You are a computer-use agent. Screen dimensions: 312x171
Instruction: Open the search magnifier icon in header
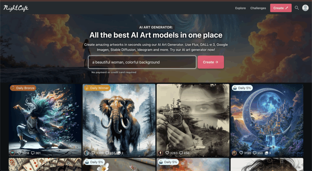tap(297, 8)
